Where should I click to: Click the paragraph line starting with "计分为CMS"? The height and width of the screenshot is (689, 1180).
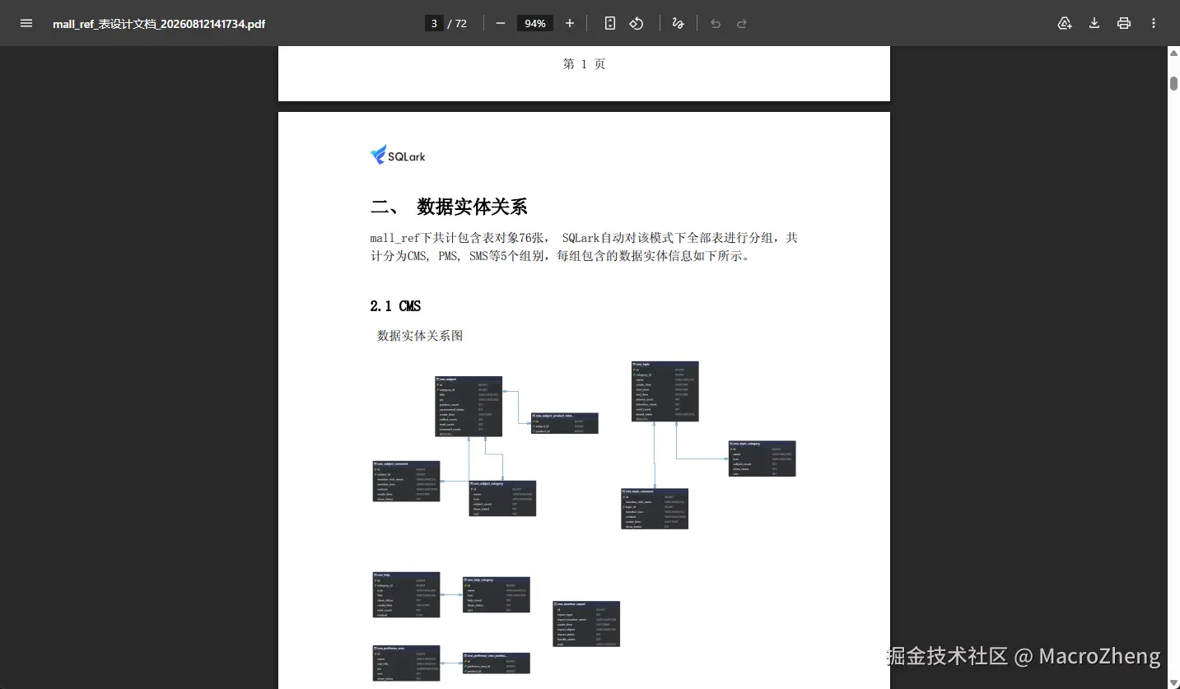[560, 256]
